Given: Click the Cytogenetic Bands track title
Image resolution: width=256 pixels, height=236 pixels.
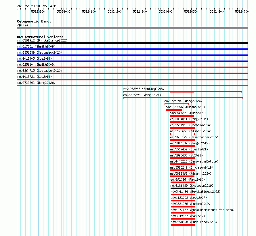Looking at the screenshot, I should pos(34,21).
